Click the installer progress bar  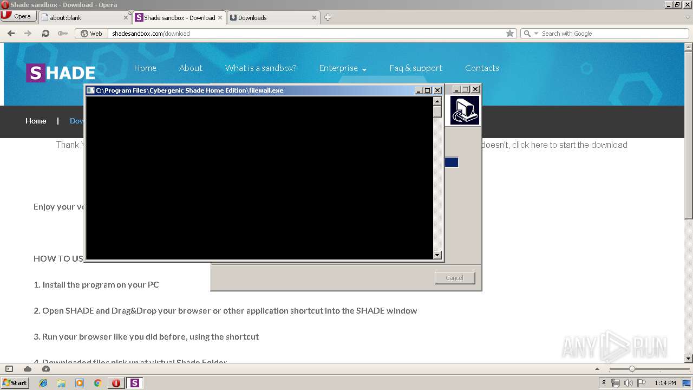pyautogui.click(x=452, y=162)
